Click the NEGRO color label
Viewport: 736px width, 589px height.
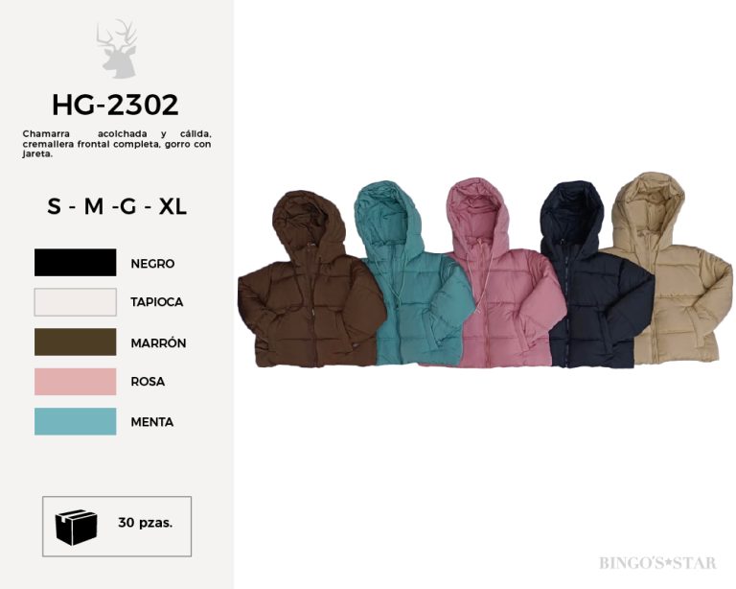pyautogui.click(x=152, y=264)
